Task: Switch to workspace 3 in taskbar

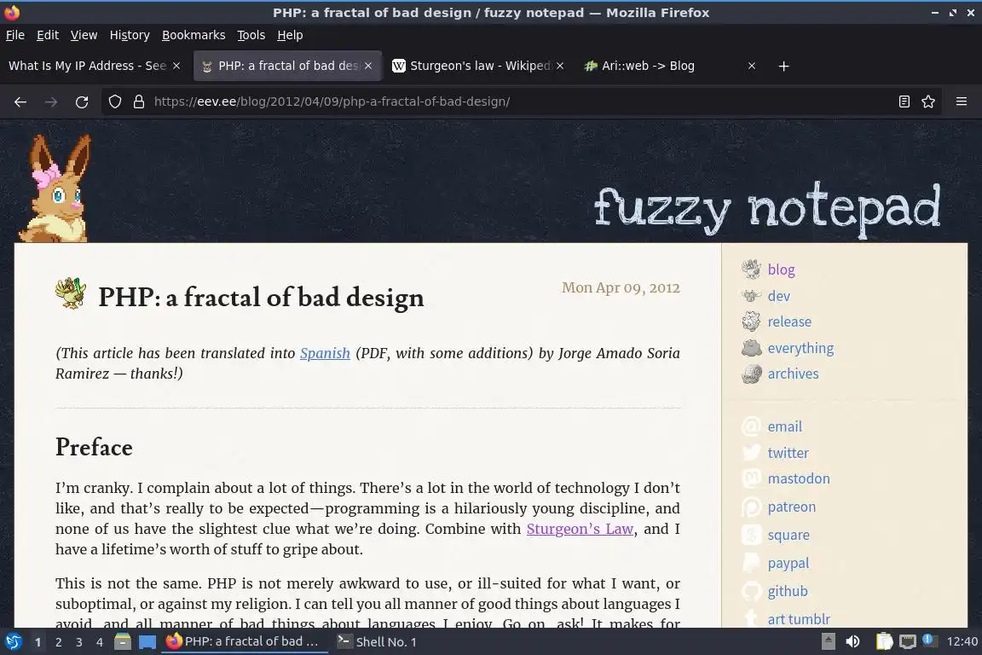Action: pyautogui.click(x=79, y=642)
